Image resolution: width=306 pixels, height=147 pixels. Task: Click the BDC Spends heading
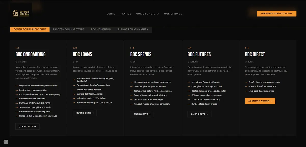[x=141, y=54]
